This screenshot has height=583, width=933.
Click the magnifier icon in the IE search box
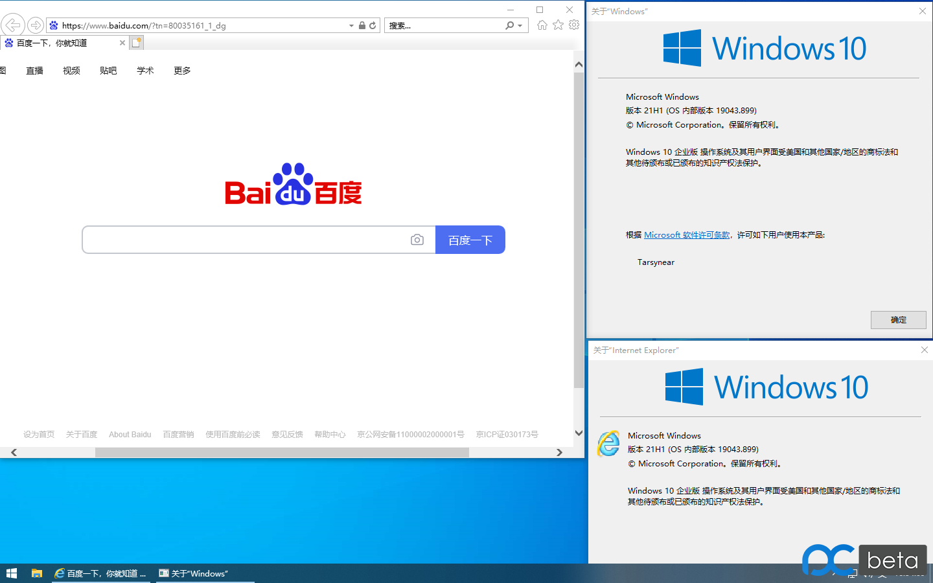pos(510,25)
